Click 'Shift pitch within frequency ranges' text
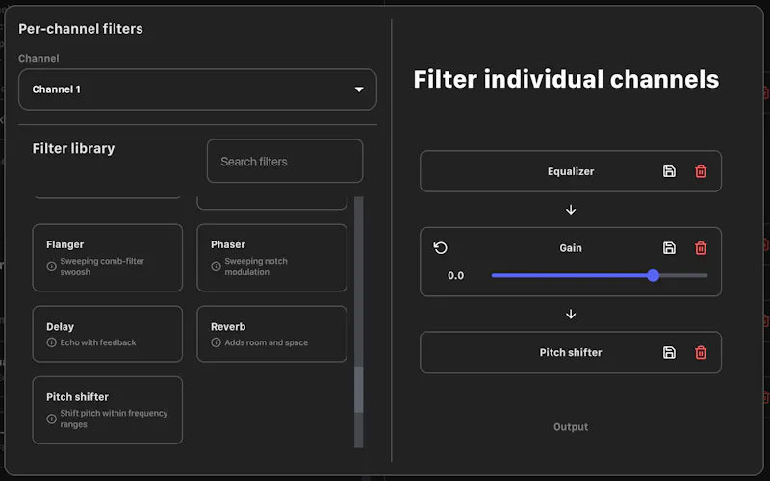The image size is (770, 481). (x=114, y=418)
